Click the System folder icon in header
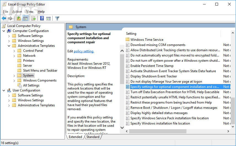The height and width of the screenshot is (146, 236). [71, 27]
